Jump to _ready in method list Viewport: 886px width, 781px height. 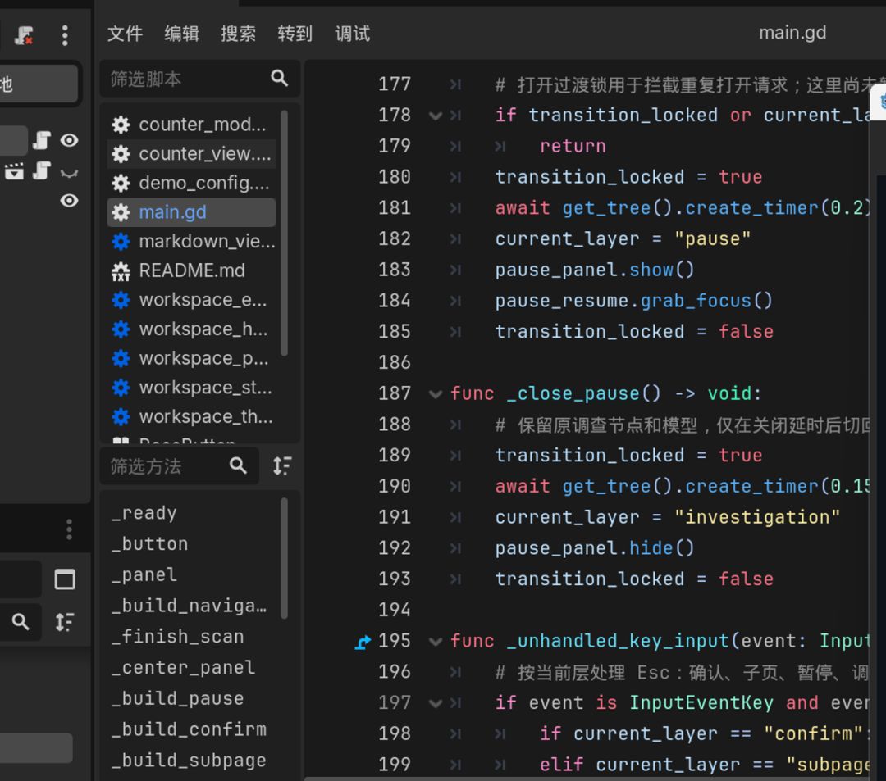[x=144, y=513]
